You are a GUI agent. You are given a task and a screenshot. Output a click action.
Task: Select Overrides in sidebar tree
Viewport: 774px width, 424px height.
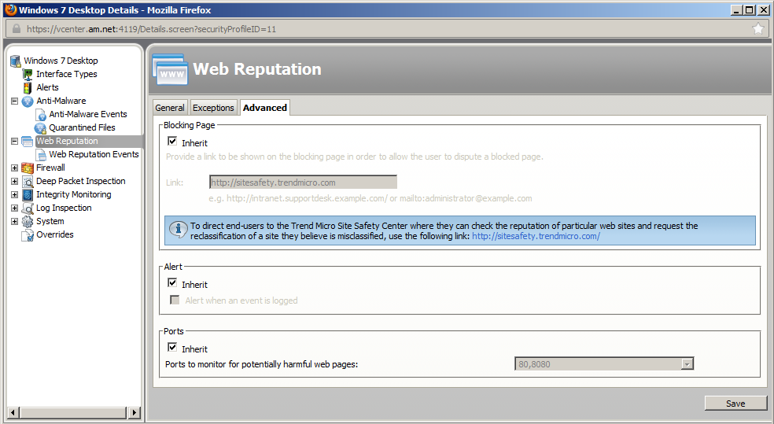(55, 235)
